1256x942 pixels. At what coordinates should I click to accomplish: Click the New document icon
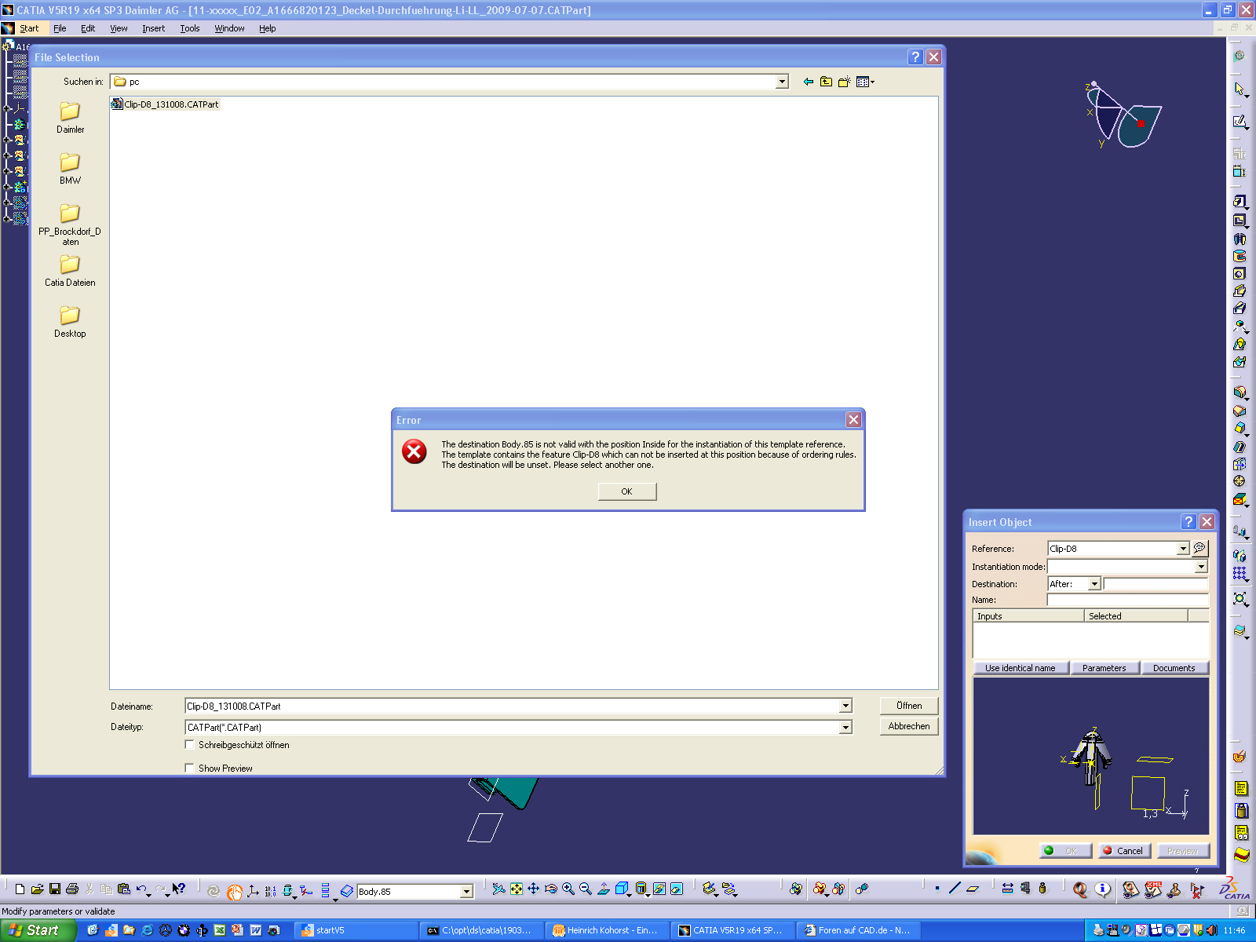[20, 889]
